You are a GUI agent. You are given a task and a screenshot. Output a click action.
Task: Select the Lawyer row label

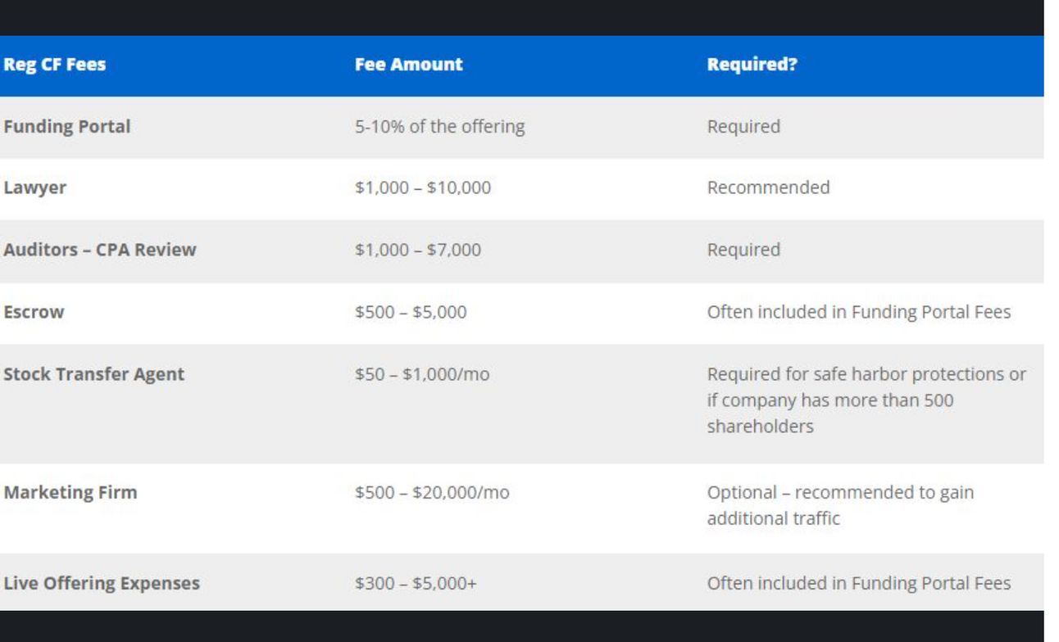point(35,188)
